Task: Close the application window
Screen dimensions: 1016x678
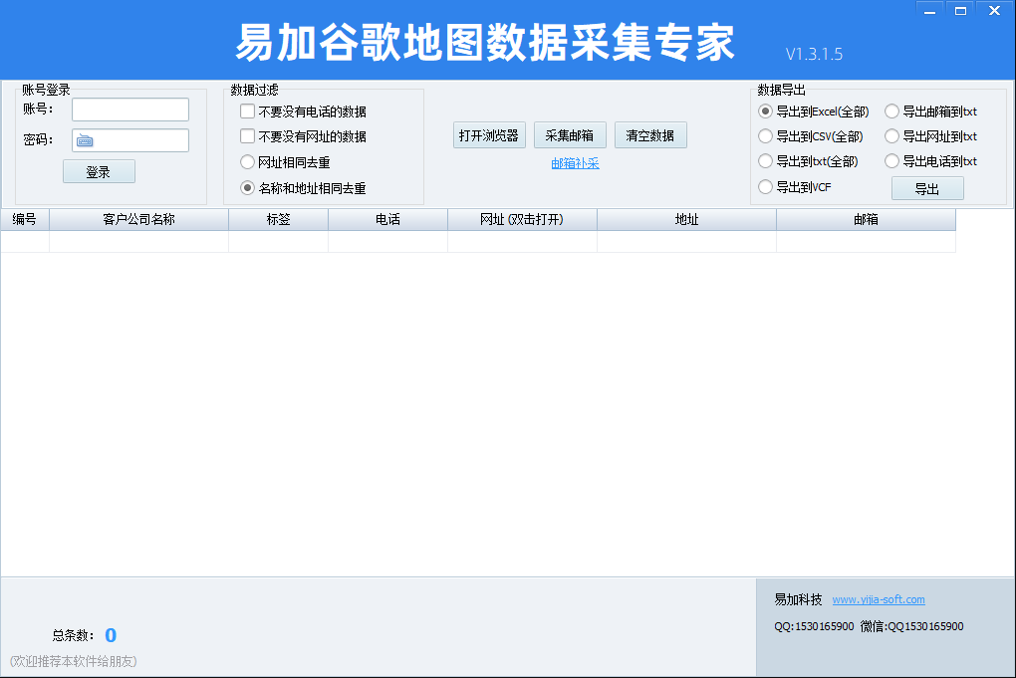Action: (x=995, y=10)
